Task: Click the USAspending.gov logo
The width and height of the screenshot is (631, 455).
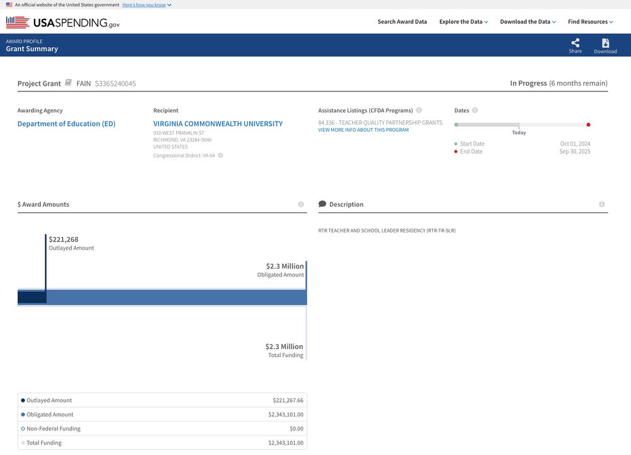Action: tap(62, 22)
